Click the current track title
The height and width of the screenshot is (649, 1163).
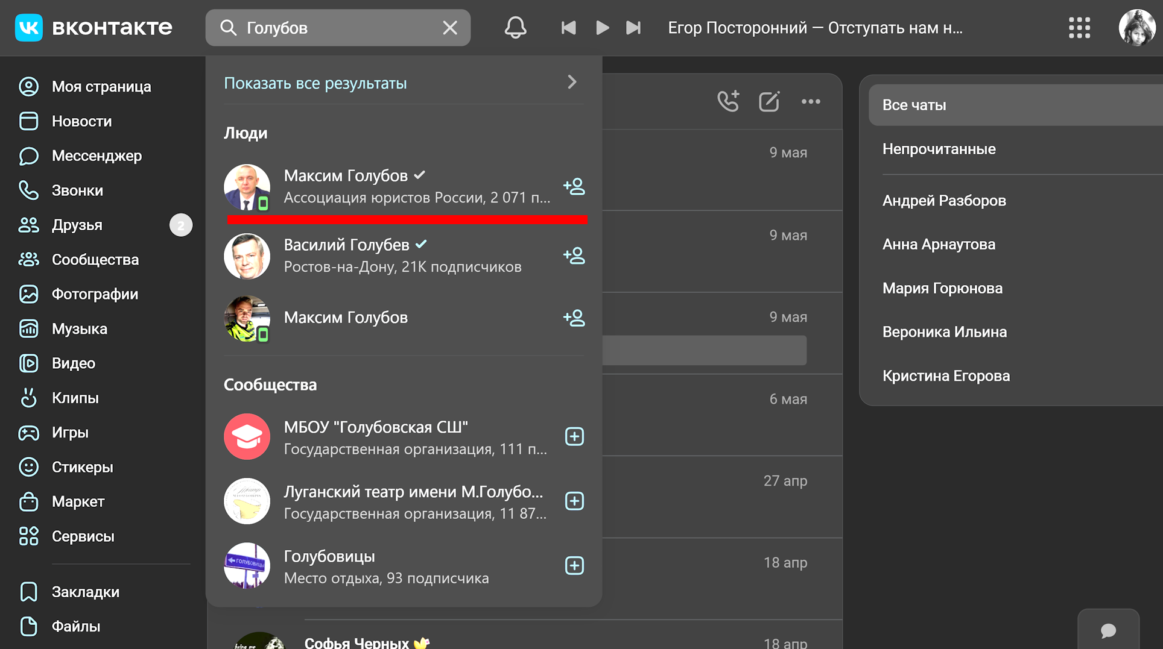(815, 28)
